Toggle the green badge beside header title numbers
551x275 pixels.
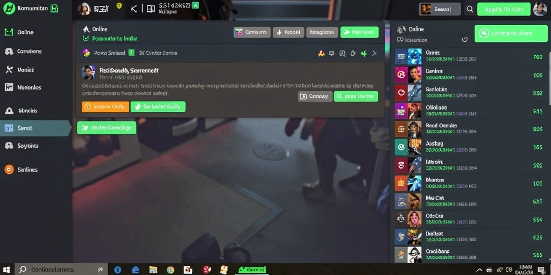(196, 5)
